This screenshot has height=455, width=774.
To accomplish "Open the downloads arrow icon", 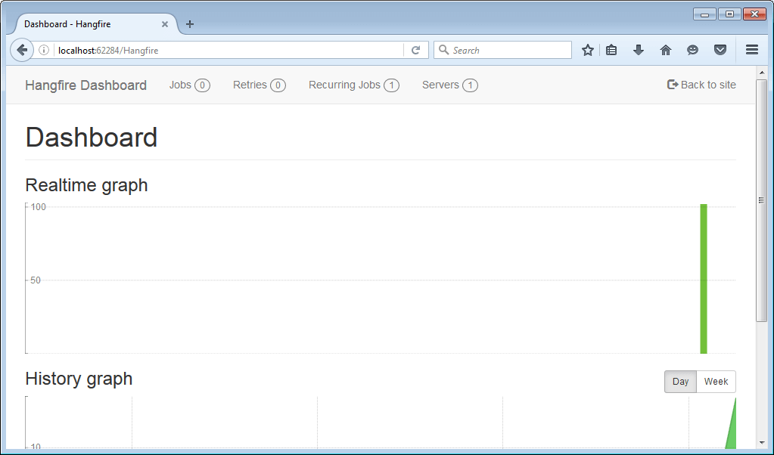I will pyautogui.click(x=639, y=50).
